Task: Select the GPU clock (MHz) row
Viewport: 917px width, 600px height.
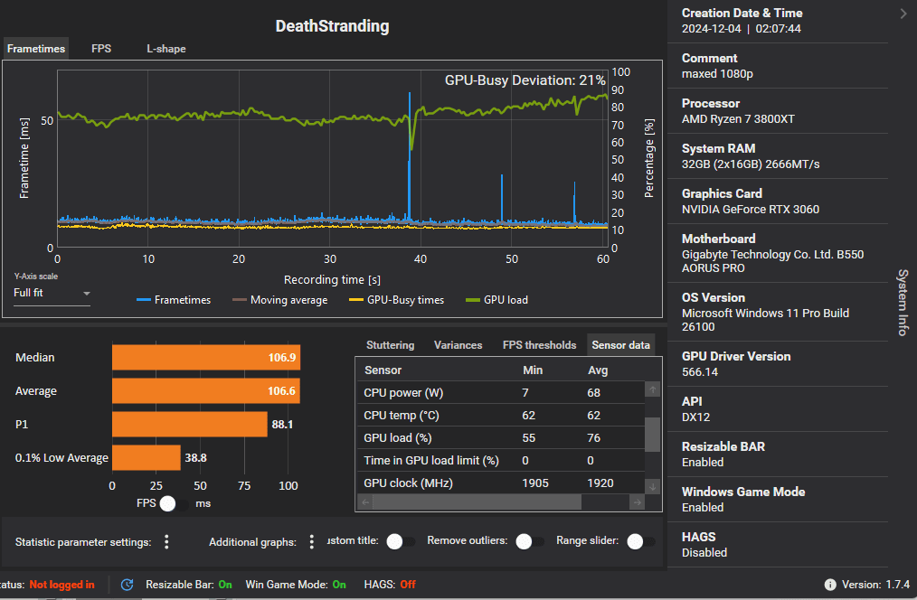Action: pos(501,483)
